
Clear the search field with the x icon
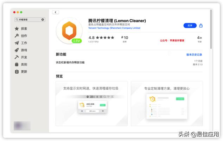43,19
